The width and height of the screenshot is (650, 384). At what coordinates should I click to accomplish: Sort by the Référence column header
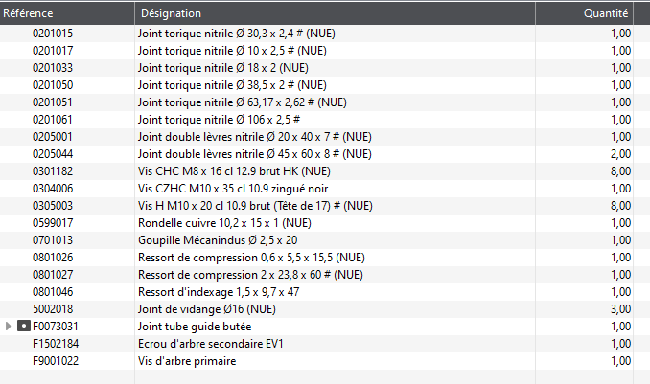67,13
